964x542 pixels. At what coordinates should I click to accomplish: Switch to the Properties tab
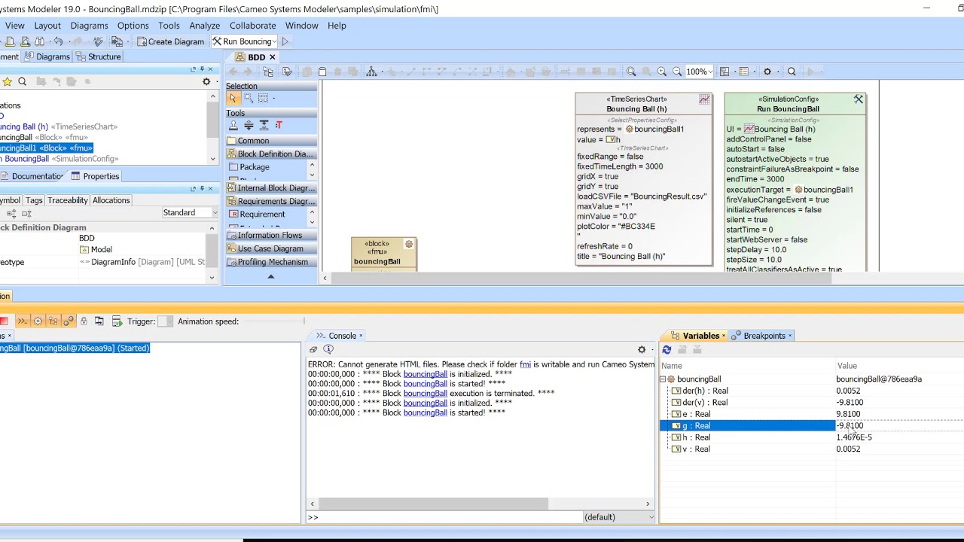tap(96, 176)
